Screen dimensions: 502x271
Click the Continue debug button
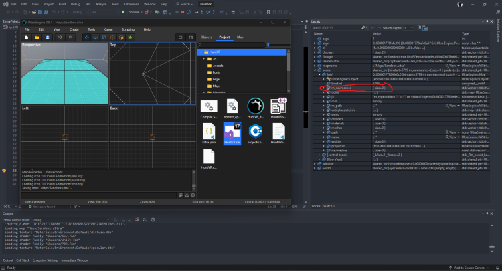(x=131, y=12)
